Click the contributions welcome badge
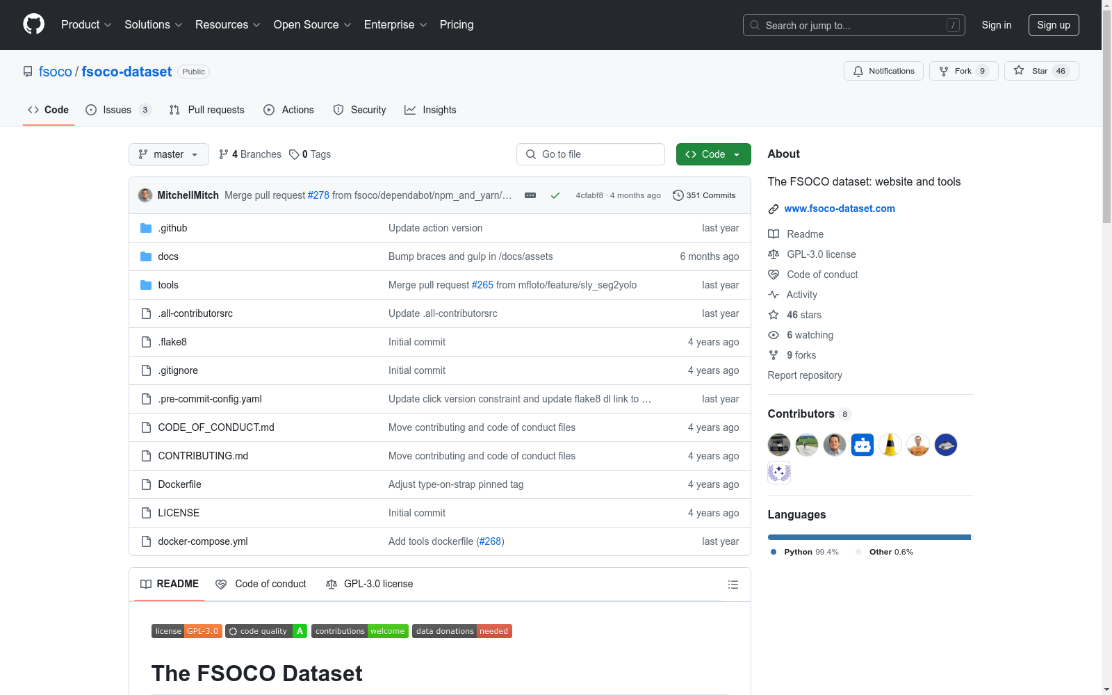Viewport: 1112px width, 695px height. [x=360, y=631]
